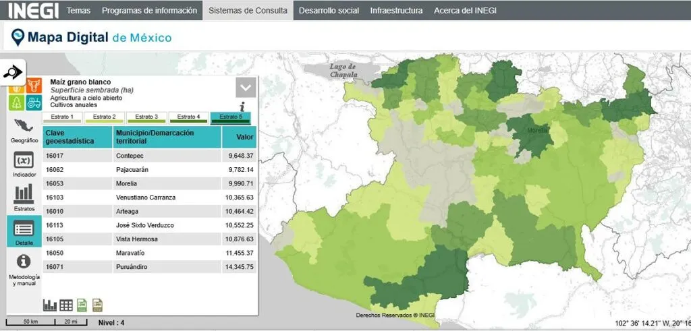Toggle the Estrato 1 stratum filter
This screenshot has width=691, height=331.
pos(61,117)
